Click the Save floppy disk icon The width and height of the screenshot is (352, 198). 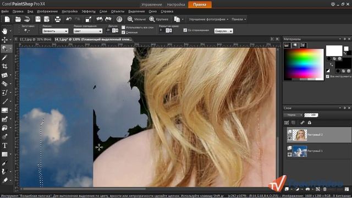38,19
